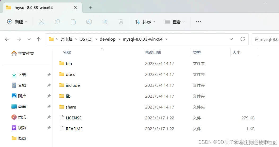
Task: Open 主文件夹 in the sidebar
Action: point(23,53)
